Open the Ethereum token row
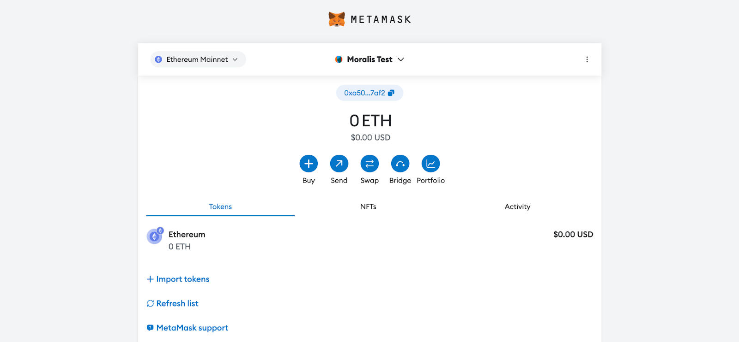This screenshot has width=739, height=342. tap(369, 240)
